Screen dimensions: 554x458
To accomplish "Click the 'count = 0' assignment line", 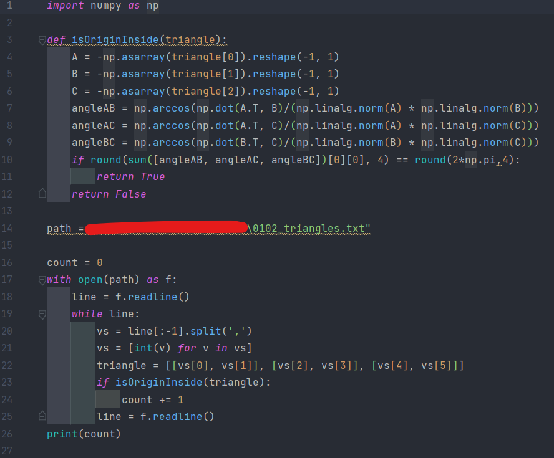I will click(74, 263).
